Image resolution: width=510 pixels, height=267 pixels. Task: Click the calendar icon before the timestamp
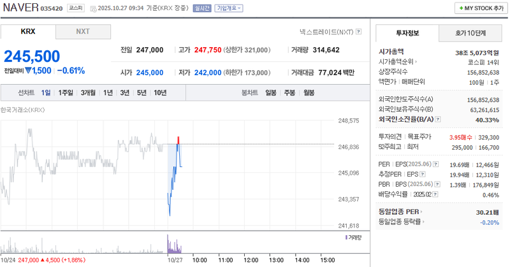coord(93,9)
